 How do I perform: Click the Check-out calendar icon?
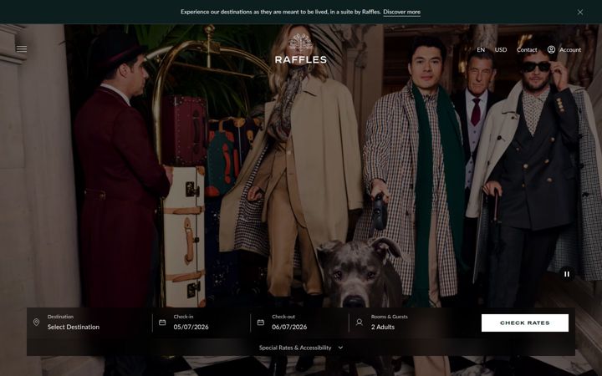(x=261, y=323)
